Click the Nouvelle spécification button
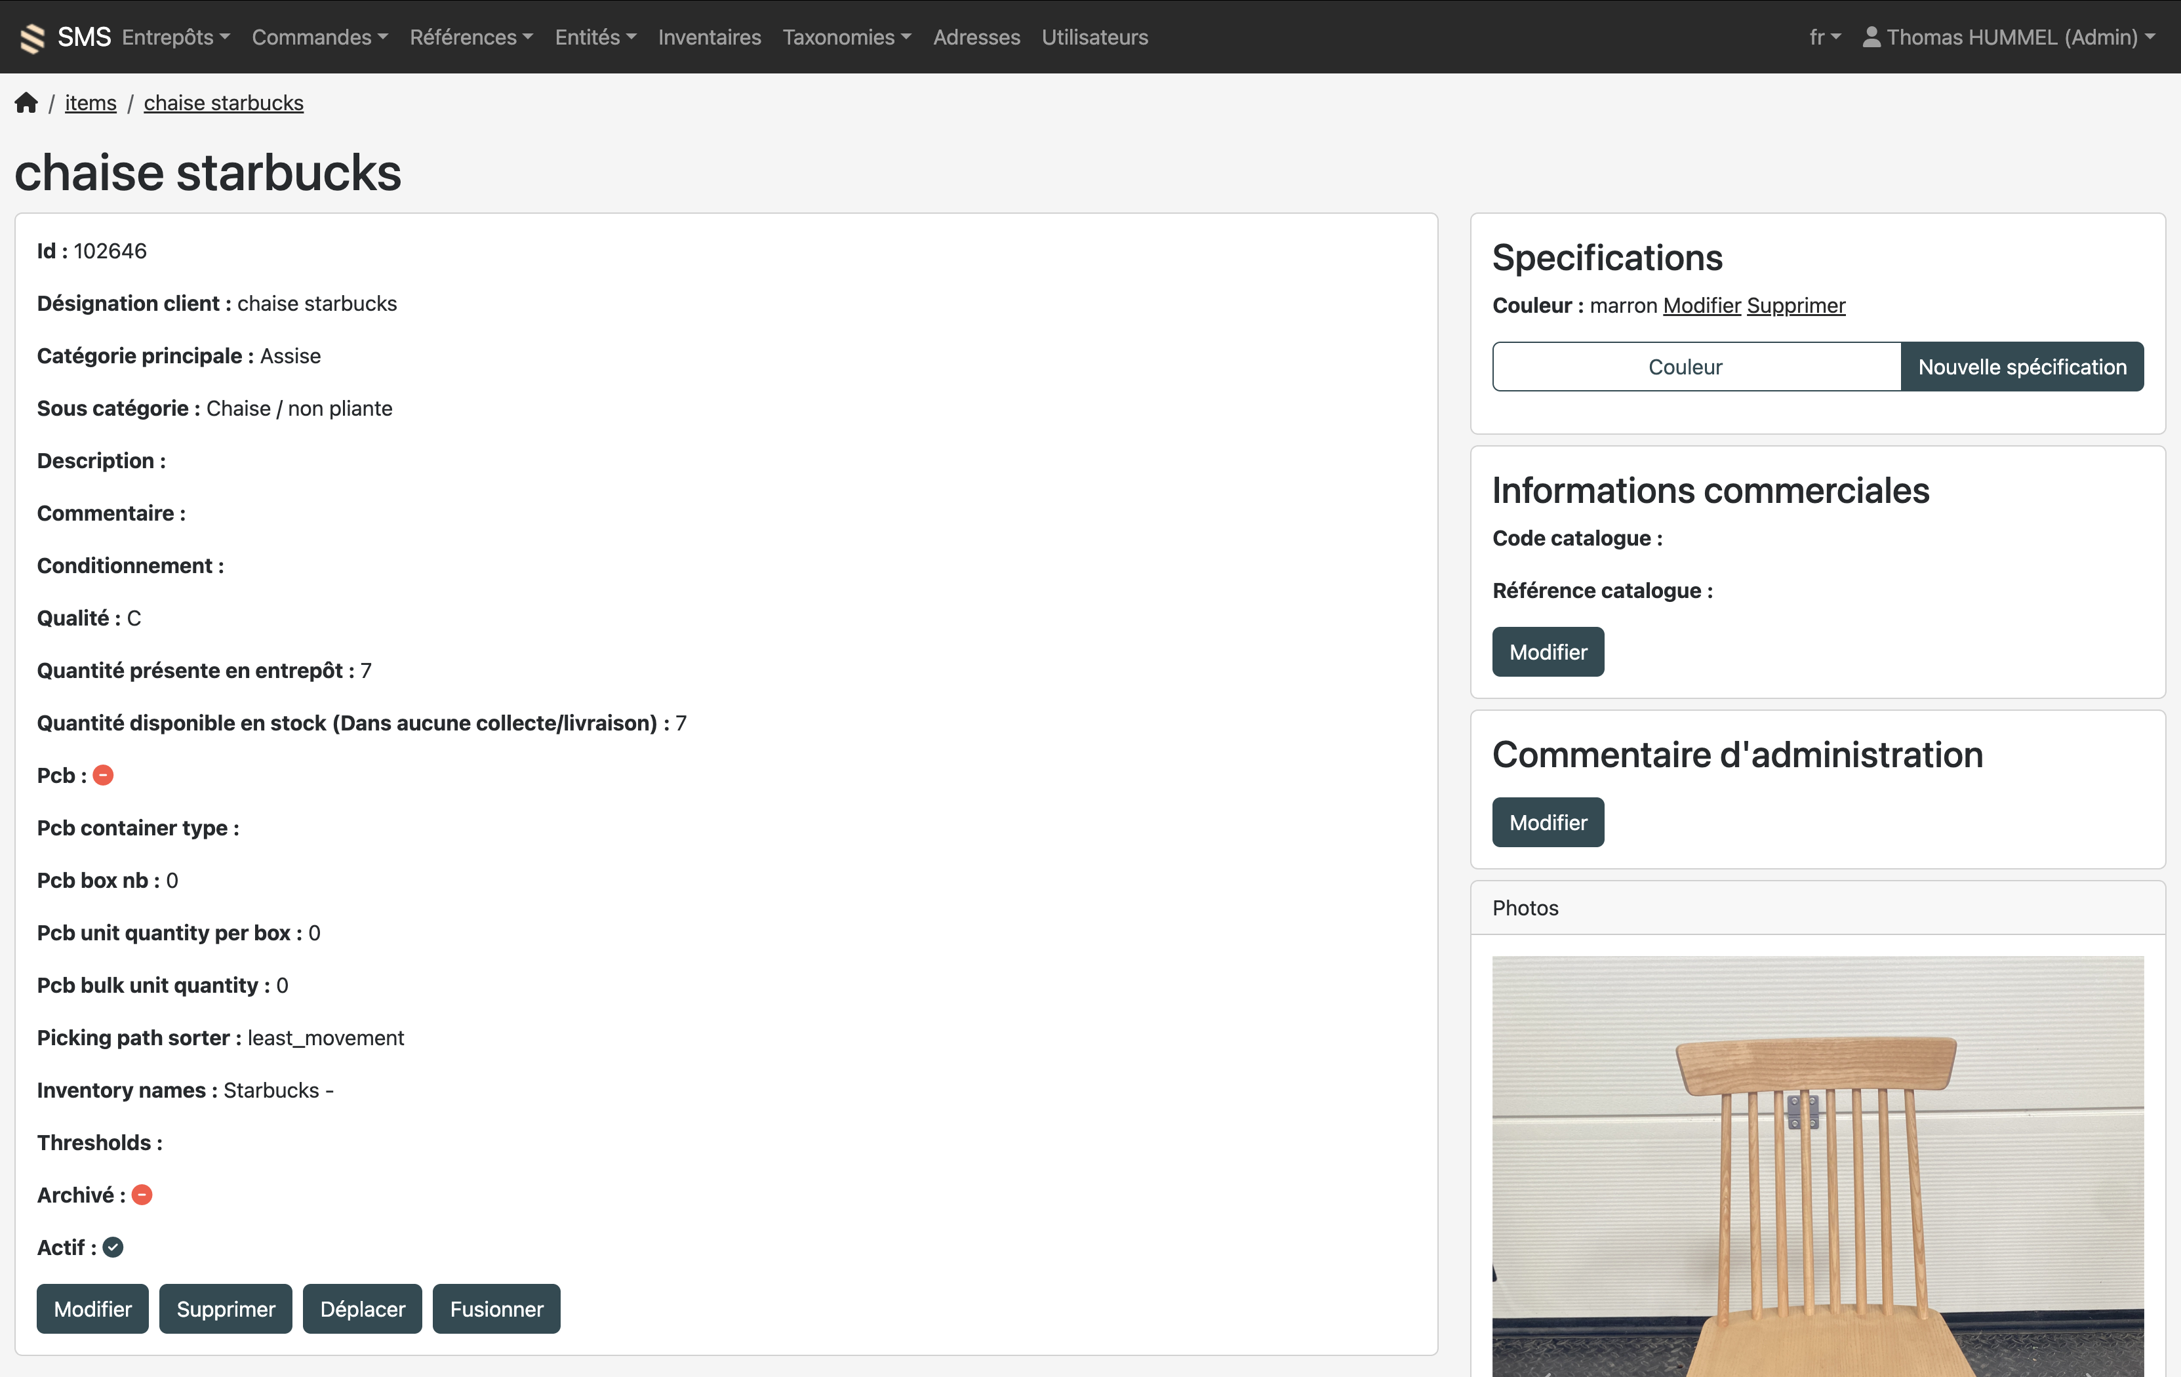 (2022, 367)
